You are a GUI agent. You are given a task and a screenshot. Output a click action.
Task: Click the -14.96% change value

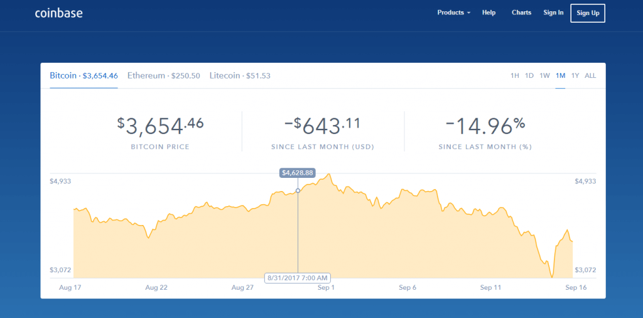(485, 126)
